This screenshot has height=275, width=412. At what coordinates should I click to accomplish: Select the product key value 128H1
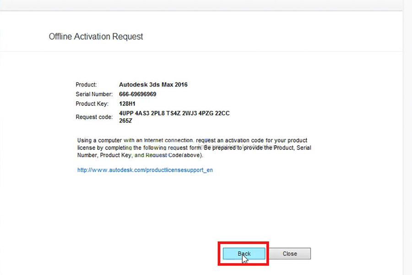tap(127, 104)
